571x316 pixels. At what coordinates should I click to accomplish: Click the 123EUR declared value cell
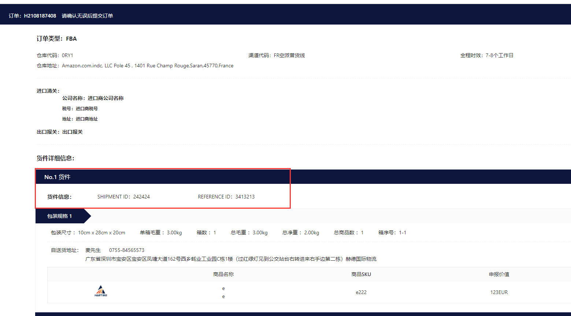[x=499, y=292]
